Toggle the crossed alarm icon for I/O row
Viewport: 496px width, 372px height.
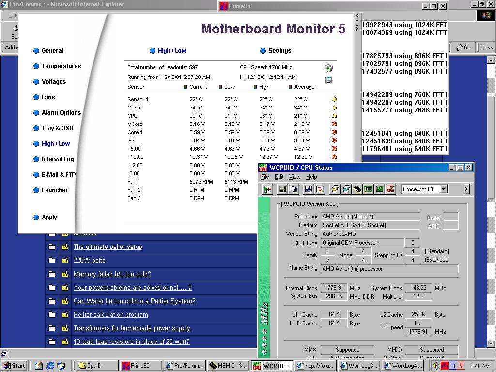[x=334, y=140]
